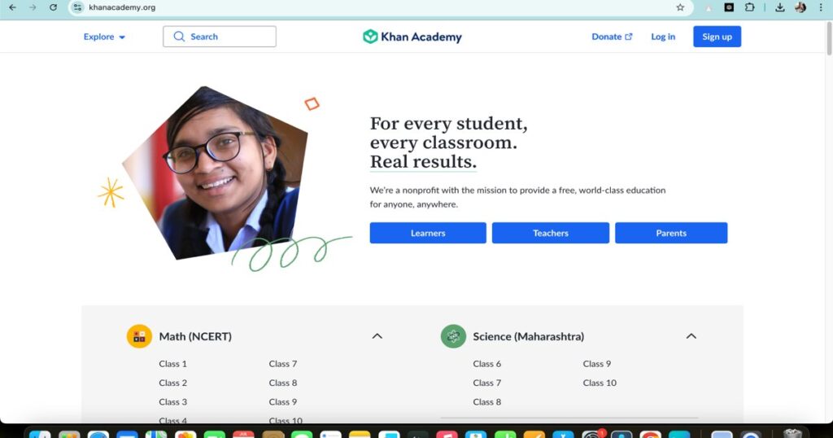The image size is (833, 438).
Task: Select the Teachers button
Action: pos(551,233)
